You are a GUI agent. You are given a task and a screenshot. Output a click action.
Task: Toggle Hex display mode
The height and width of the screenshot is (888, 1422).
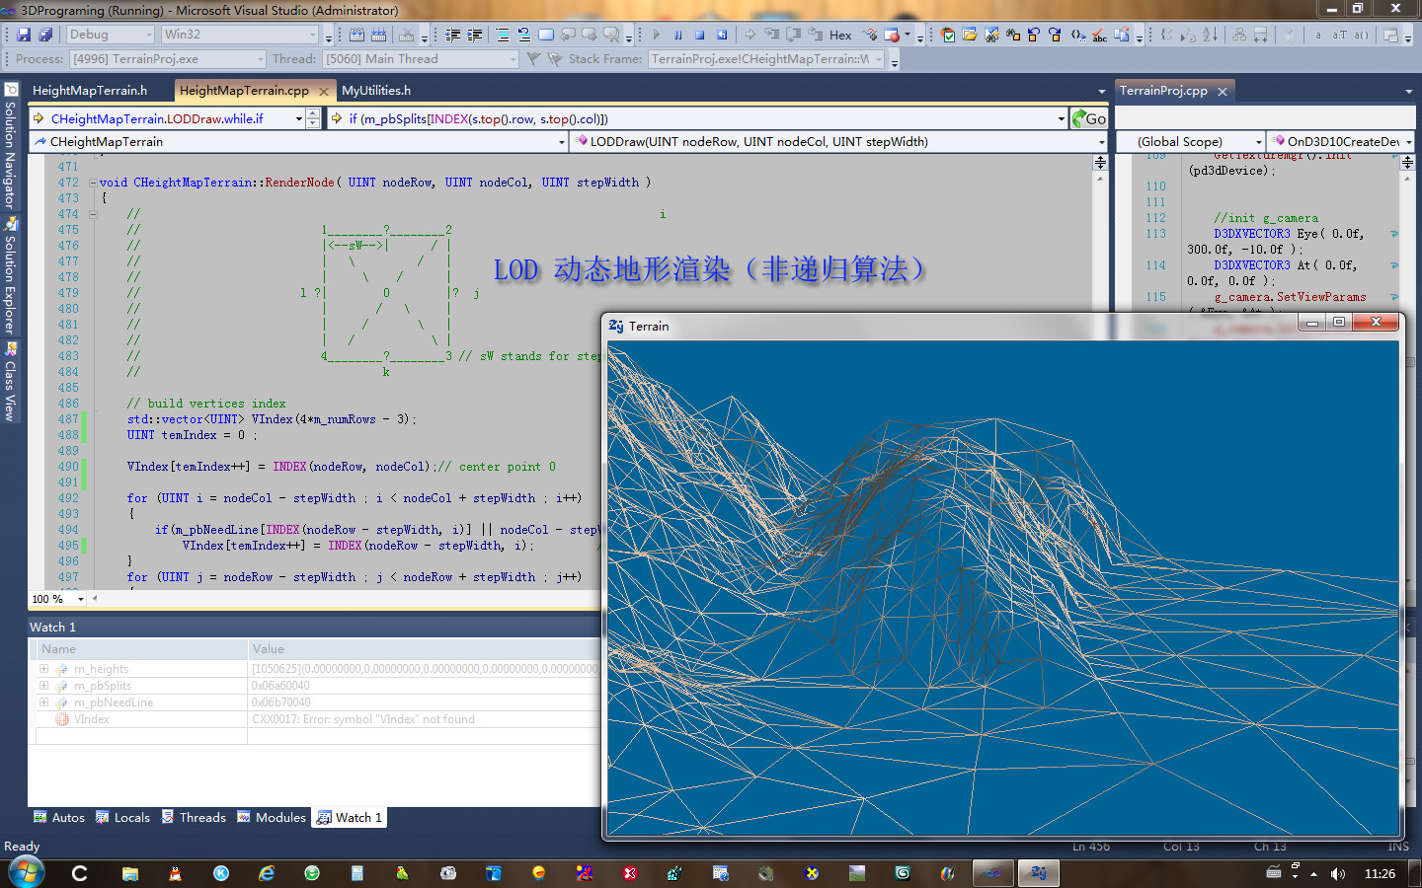point(839,35)
